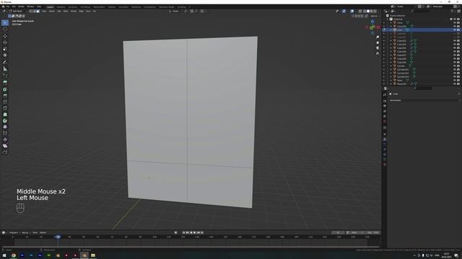462x259 pixels.
Task: Enable vertex select mode in header
Action: pos(30,12)
